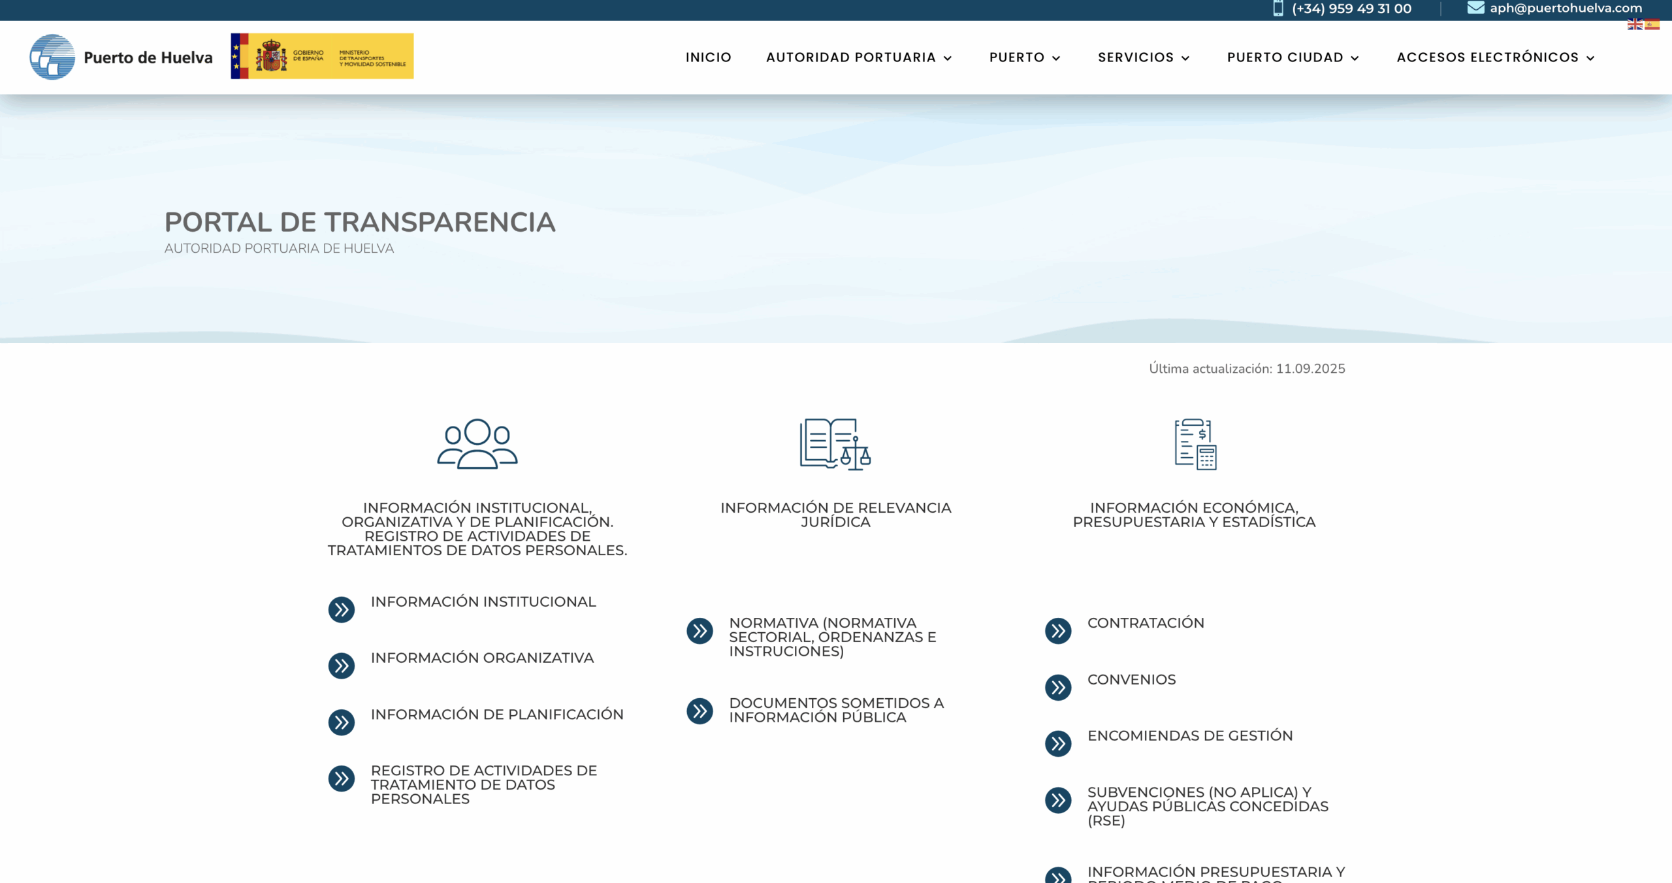
Task: Go to the Inicio menu item
Action: (708, 57)
